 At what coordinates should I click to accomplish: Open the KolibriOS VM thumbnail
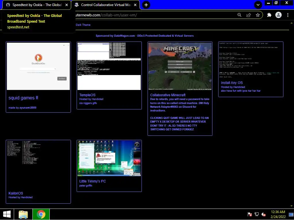38,164
